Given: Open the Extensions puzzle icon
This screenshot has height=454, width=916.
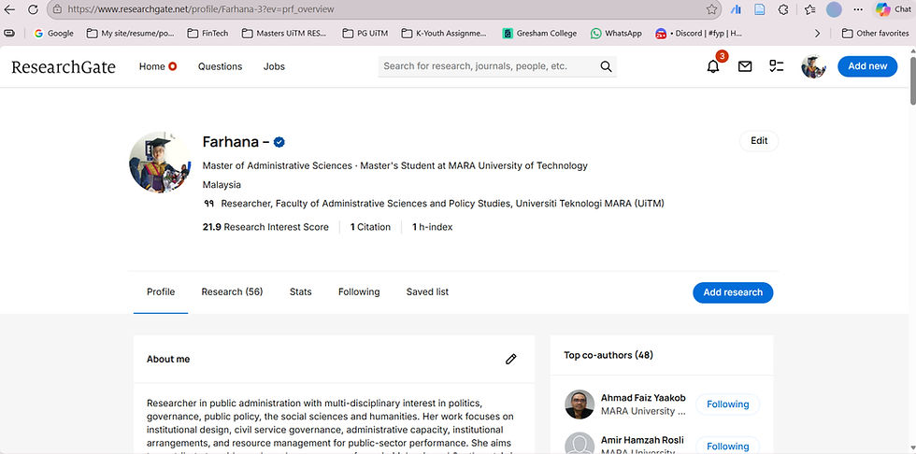Looking at the screenshot, I should (784, 9).
